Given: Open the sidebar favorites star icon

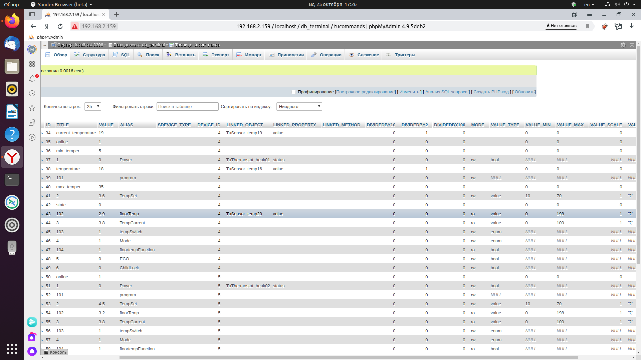Looking at the screenshot, I should coord(32,108).
